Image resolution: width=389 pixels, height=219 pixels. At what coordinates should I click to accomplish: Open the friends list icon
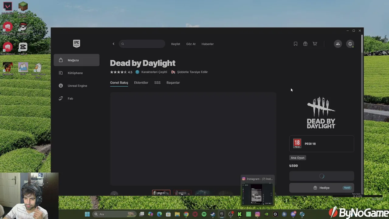pos(338,44)
